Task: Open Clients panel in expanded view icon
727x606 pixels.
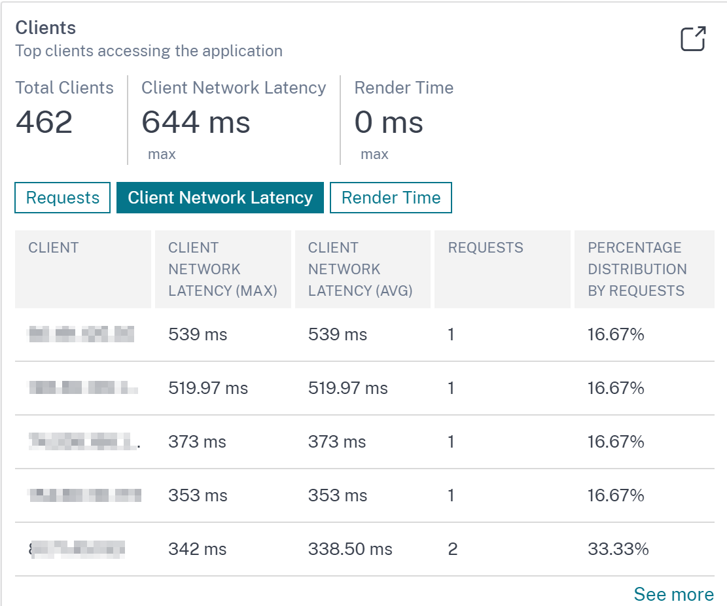Action: [x=693, y=39]
